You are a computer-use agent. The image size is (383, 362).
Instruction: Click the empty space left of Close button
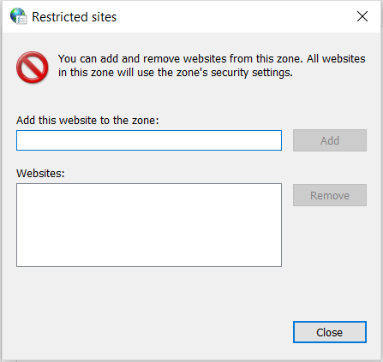154,332
